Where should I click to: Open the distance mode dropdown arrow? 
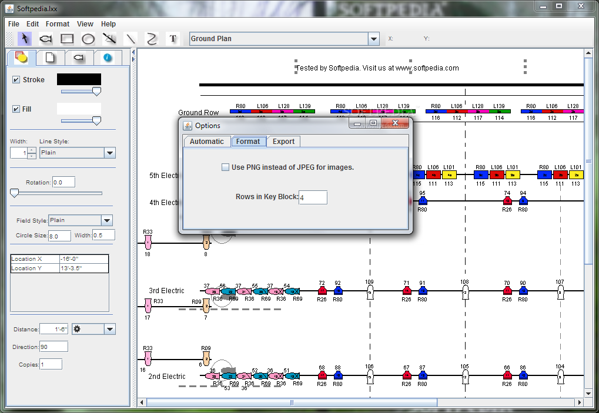[110, 329]
